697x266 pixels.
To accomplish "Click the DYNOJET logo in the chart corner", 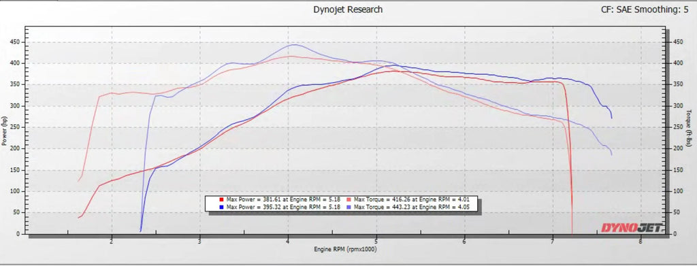I will 632,228.
